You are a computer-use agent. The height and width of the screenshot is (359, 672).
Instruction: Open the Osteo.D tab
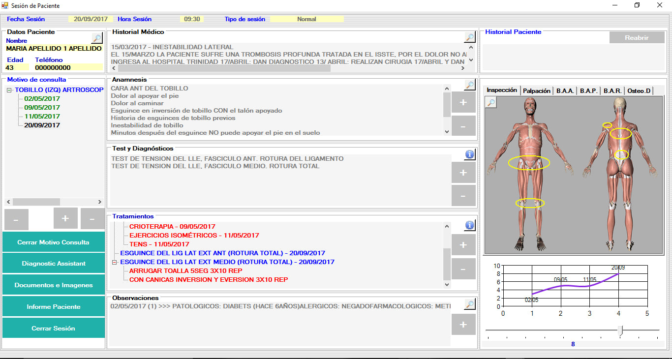pyautogui.click(x=639, y=91)
